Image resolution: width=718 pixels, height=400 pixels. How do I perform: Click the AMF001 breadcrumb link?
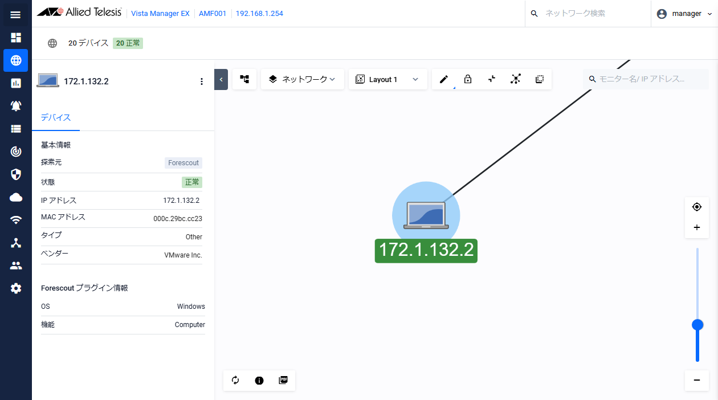[212, 14]
